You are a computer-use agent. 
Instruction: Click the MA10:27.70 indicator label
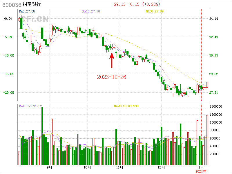[91, 11]
